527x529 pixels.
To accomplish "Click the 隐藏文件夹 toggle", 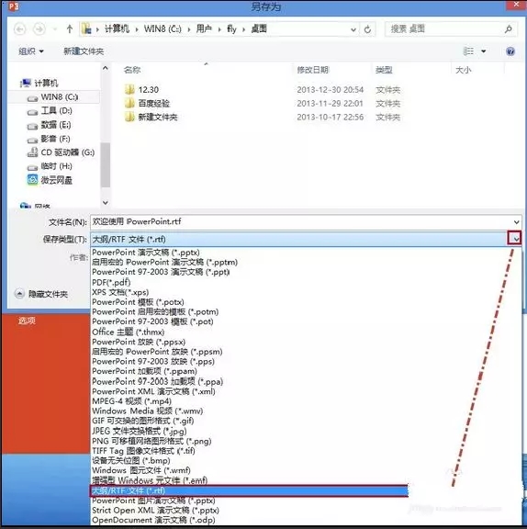I will (41, 294).
